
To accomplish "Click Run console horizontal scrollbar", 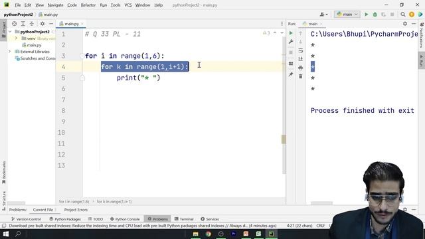I will tap(321, 203).
